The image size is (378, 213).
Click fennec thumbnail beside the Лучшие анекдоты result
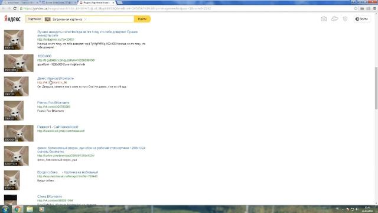pos(14,40)
